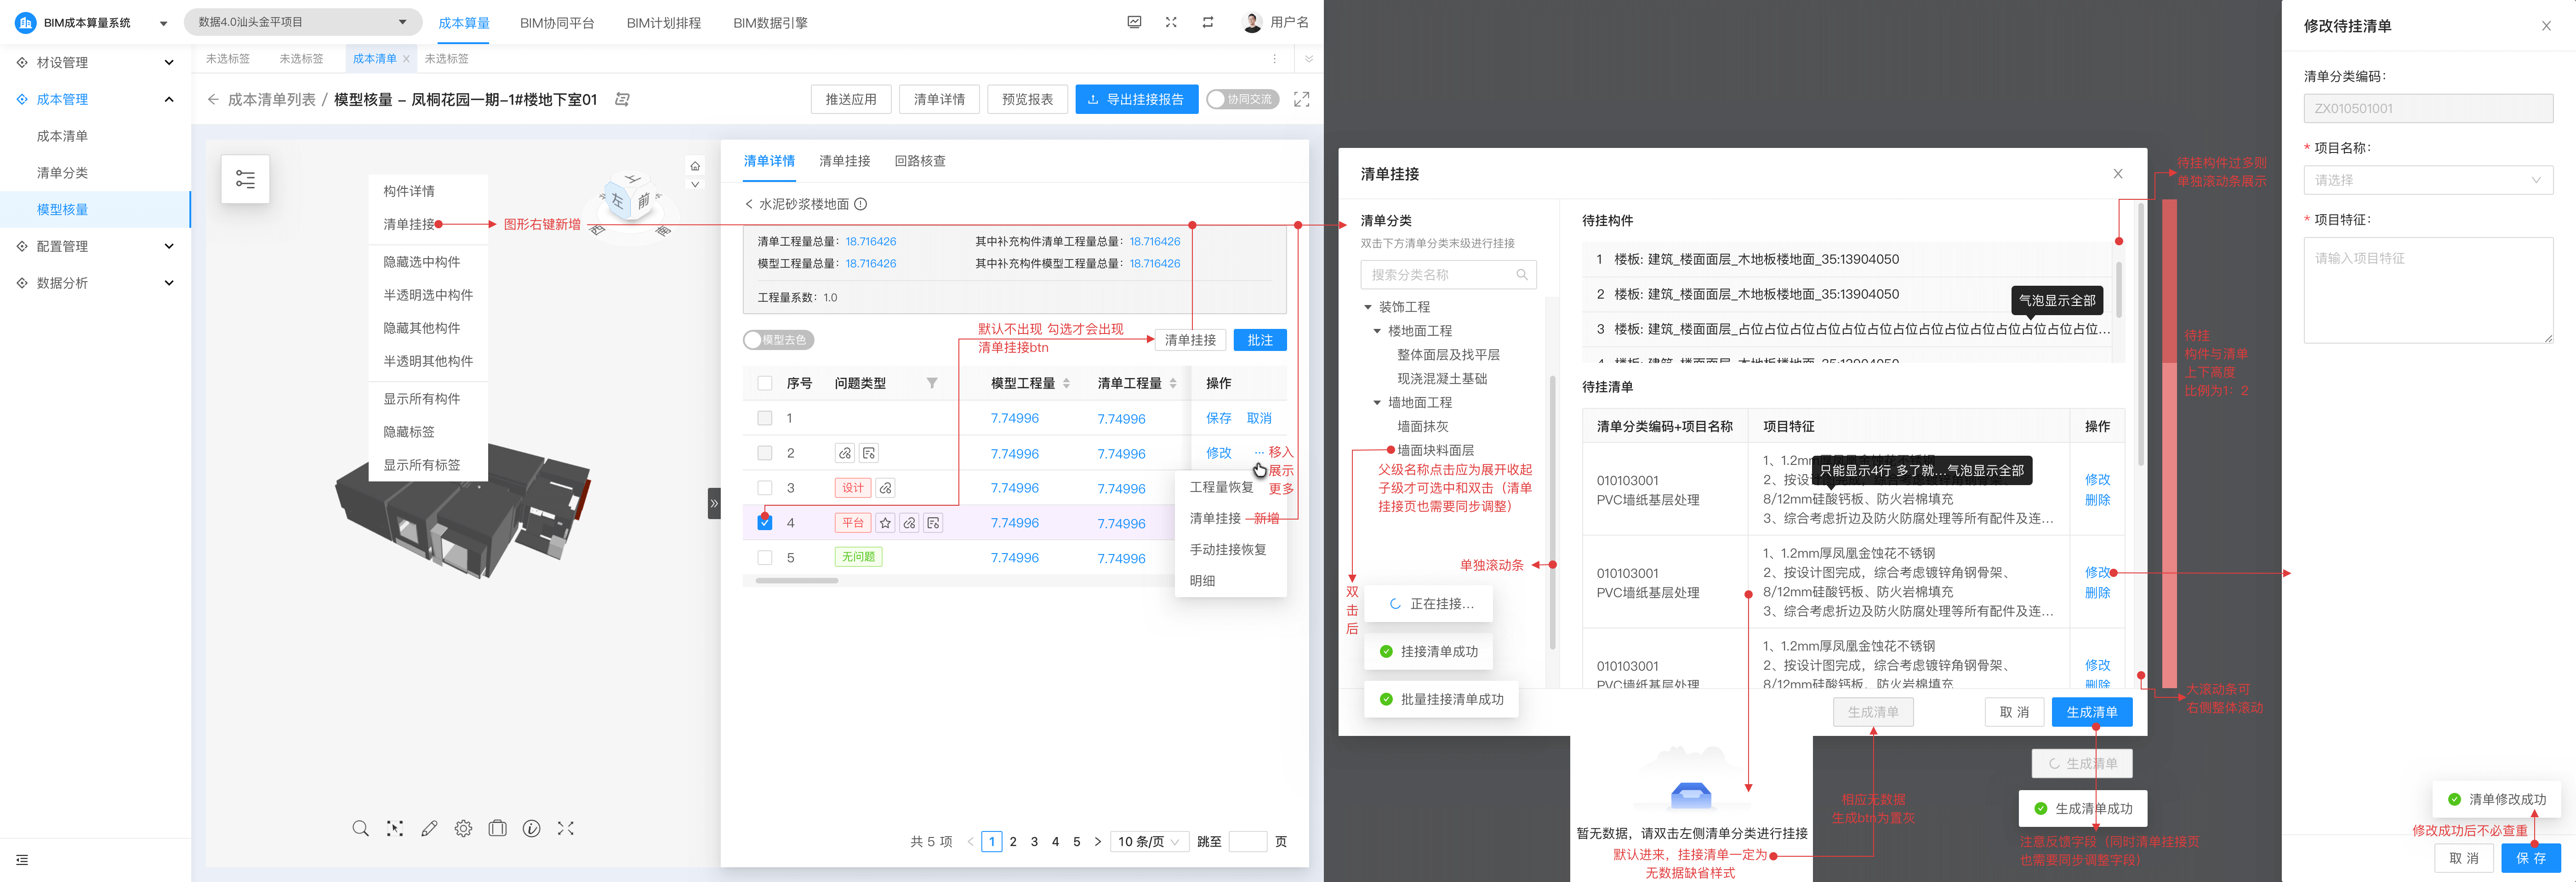2576x882 pixels.
Task: Activate the pencil markup tool
Action: 429,828
